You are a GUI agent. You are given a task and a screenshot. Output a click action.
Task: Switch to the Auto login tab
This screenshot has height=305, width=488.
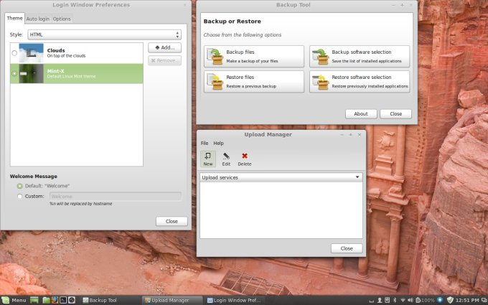point(37,19)
